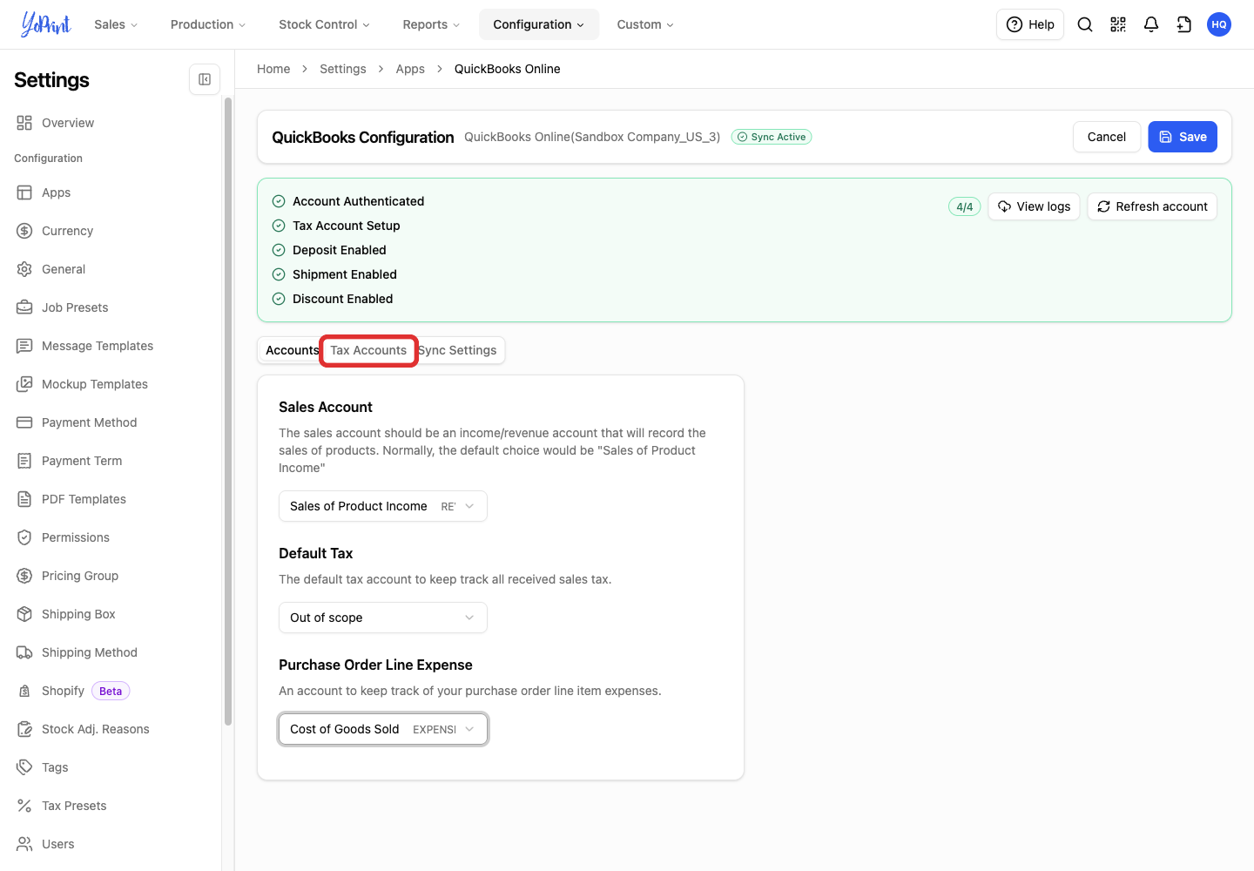
Task: Click the sidebar vertical scrollbar
Action: point(228,411)
